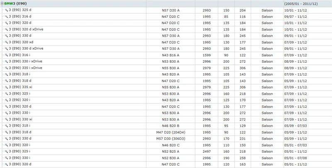Click magnifier beside 3 (E90) 335 i xDrive

[6, 68]
